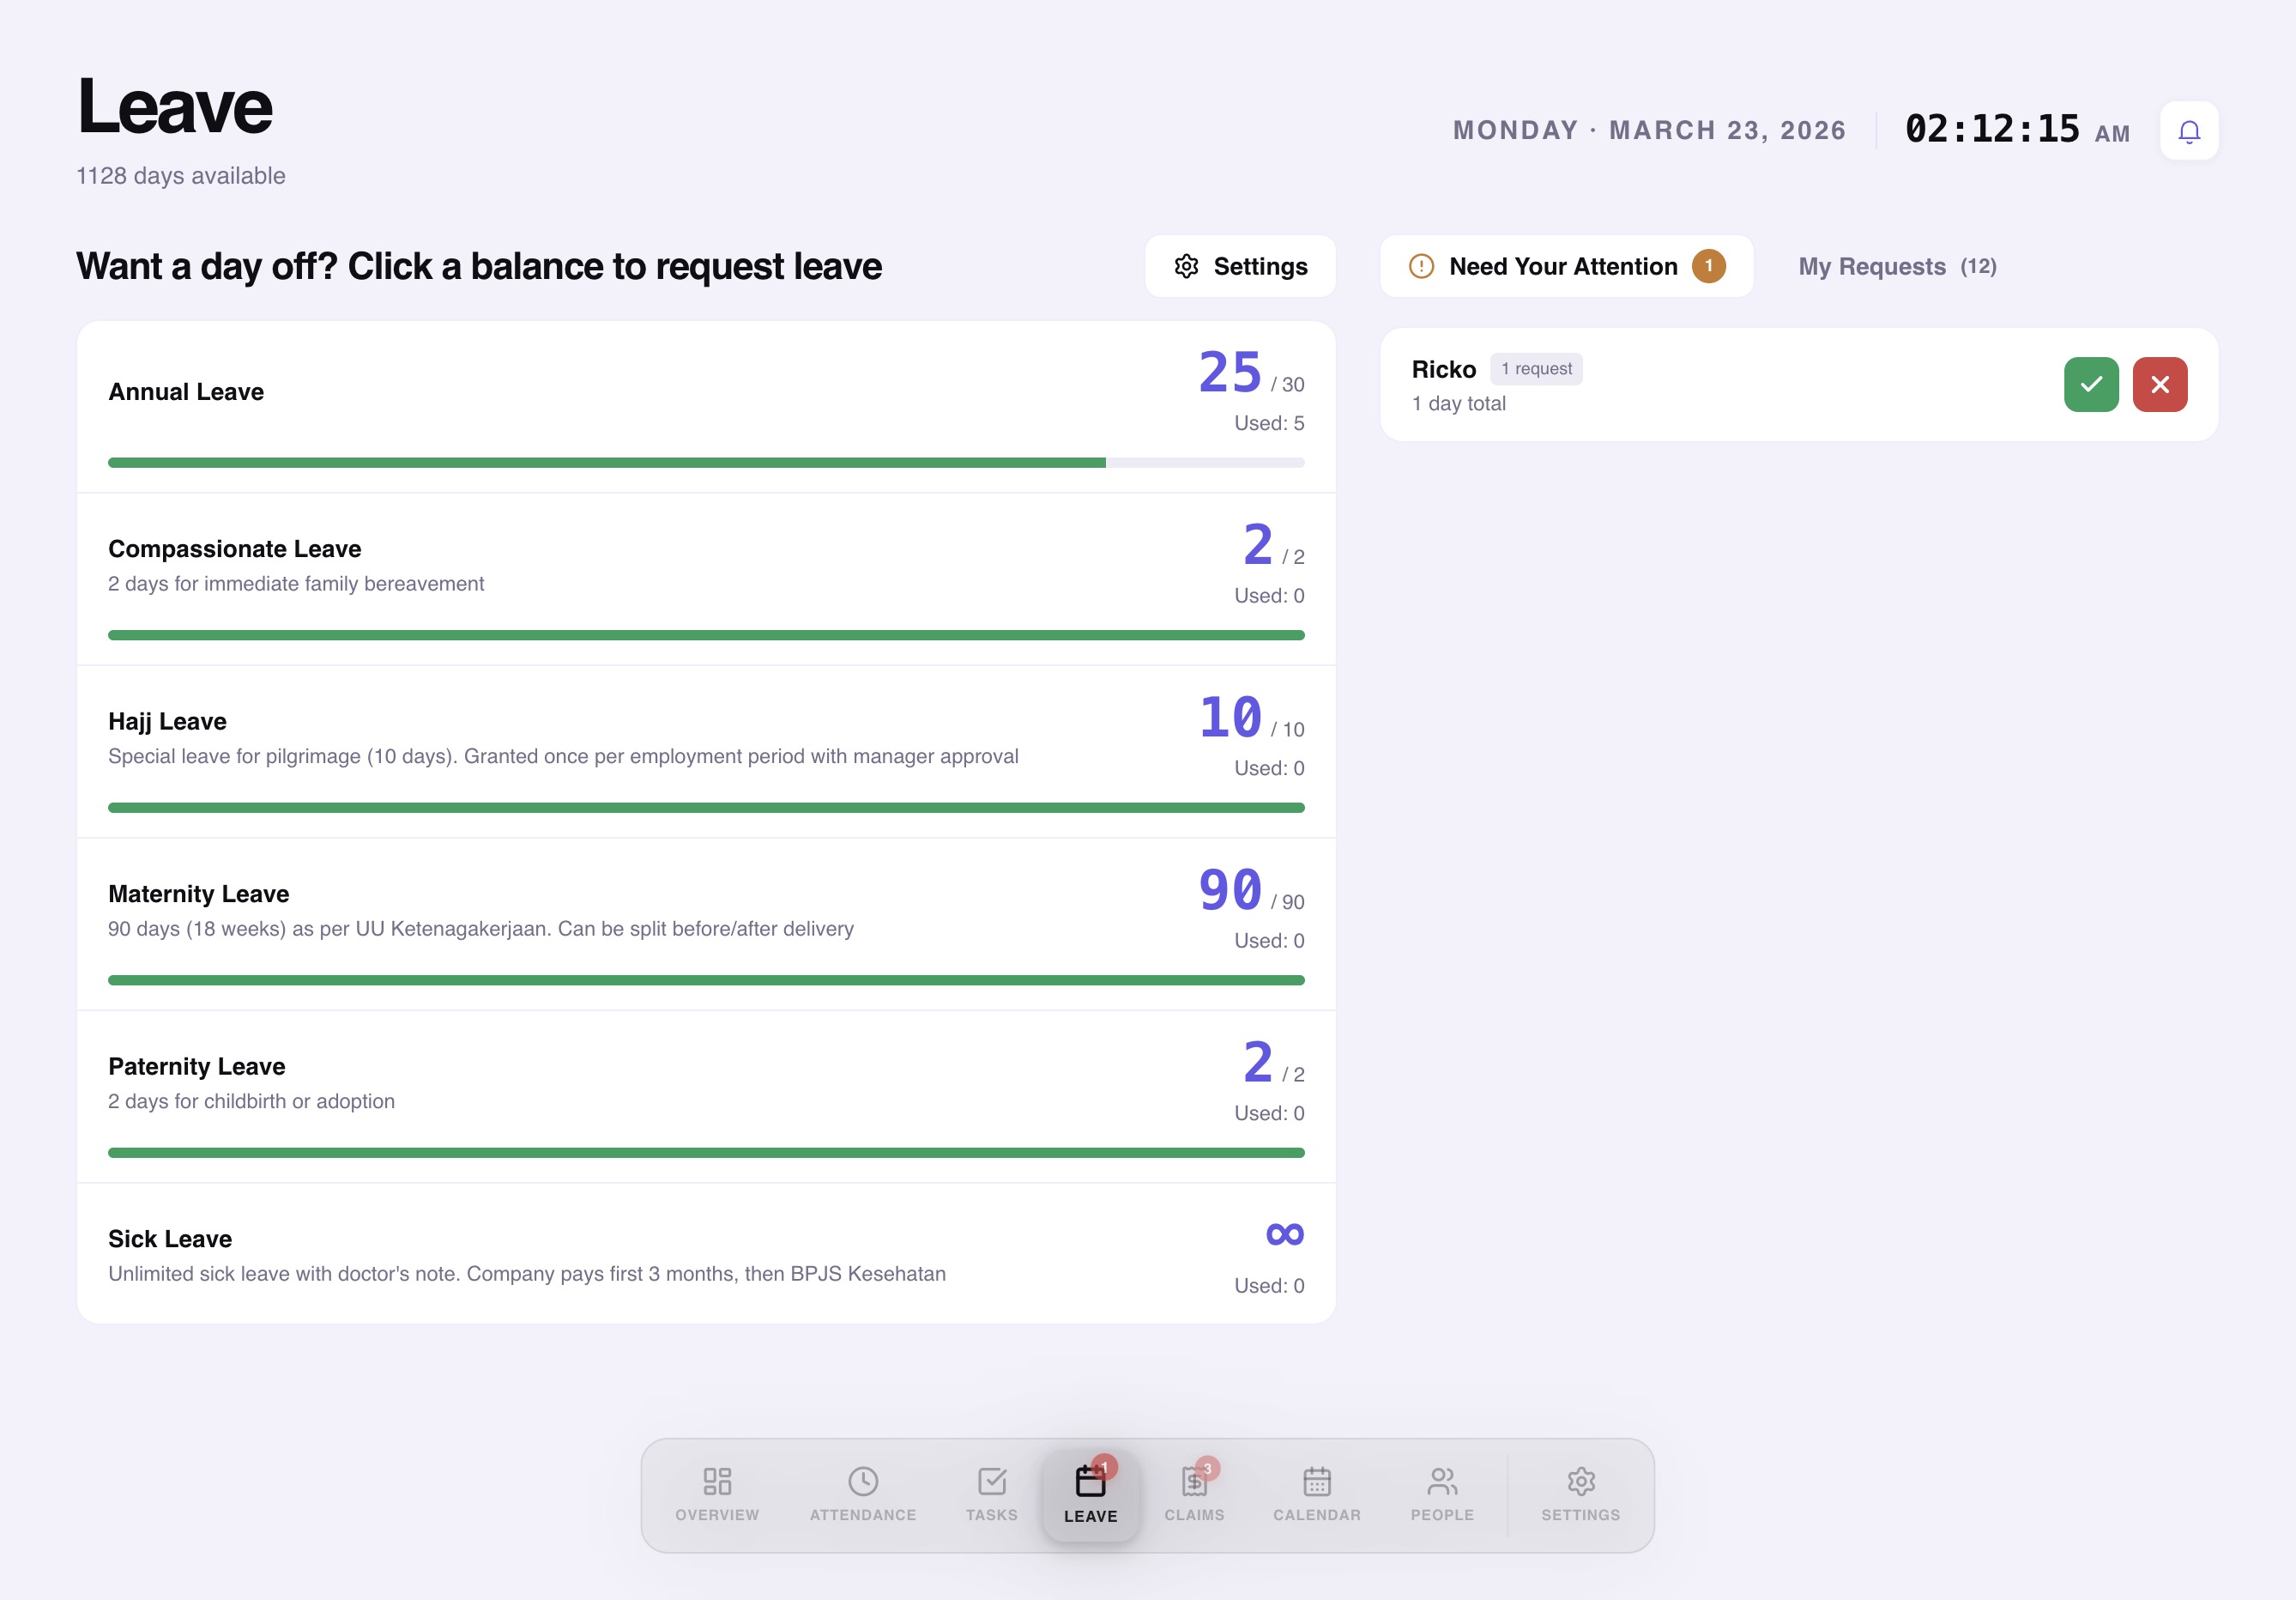Select the Leave icon in the navigation dock
This screenshot has height=1600, width=2296.
point(1090,1495)
